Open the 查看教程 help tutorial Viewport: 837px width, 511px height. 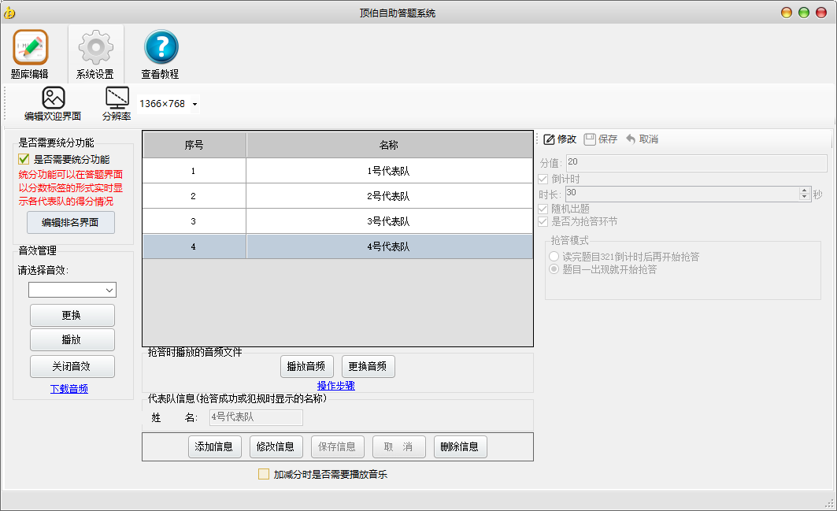click(x=161, y=48)
